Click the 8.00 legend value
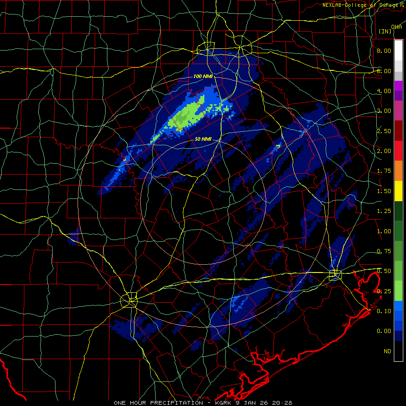The image size is (406, 406). point(384,51)
